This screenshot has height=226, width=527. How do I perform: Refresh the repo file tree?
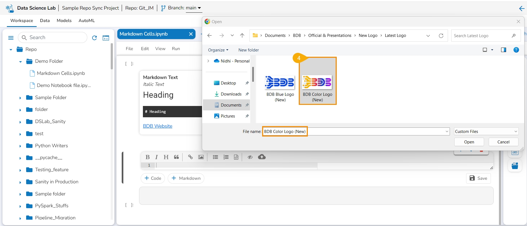94,38
